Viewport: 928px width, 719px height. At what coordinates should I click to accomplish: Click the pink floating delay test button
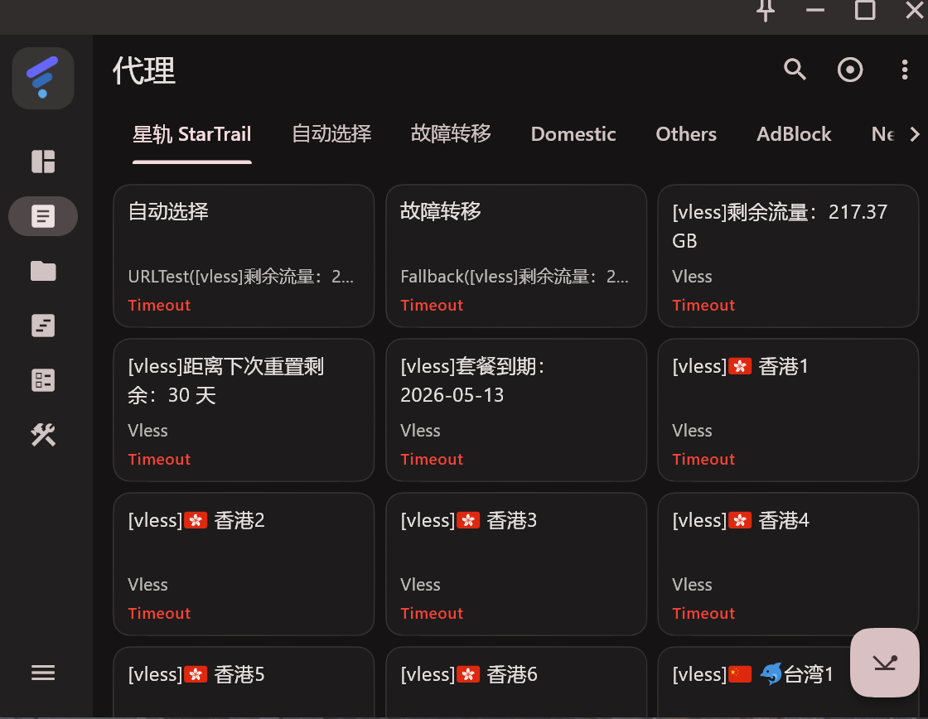(884, 662)
